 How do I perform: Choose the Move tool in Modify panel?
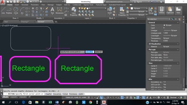(33, 8)
